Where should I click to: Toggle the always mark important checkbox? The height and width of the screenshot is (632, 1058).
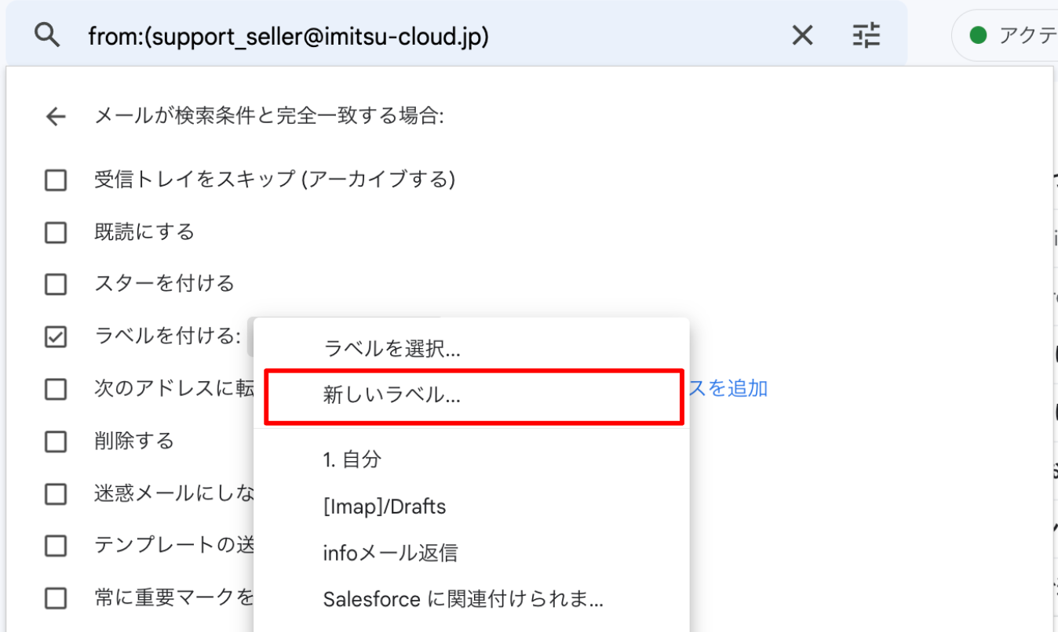(x=56, y=598)
